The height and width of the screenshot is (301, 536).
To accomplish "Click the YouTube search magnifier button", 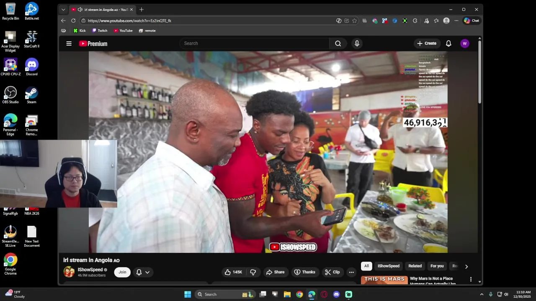I will [x=338, y=43].
